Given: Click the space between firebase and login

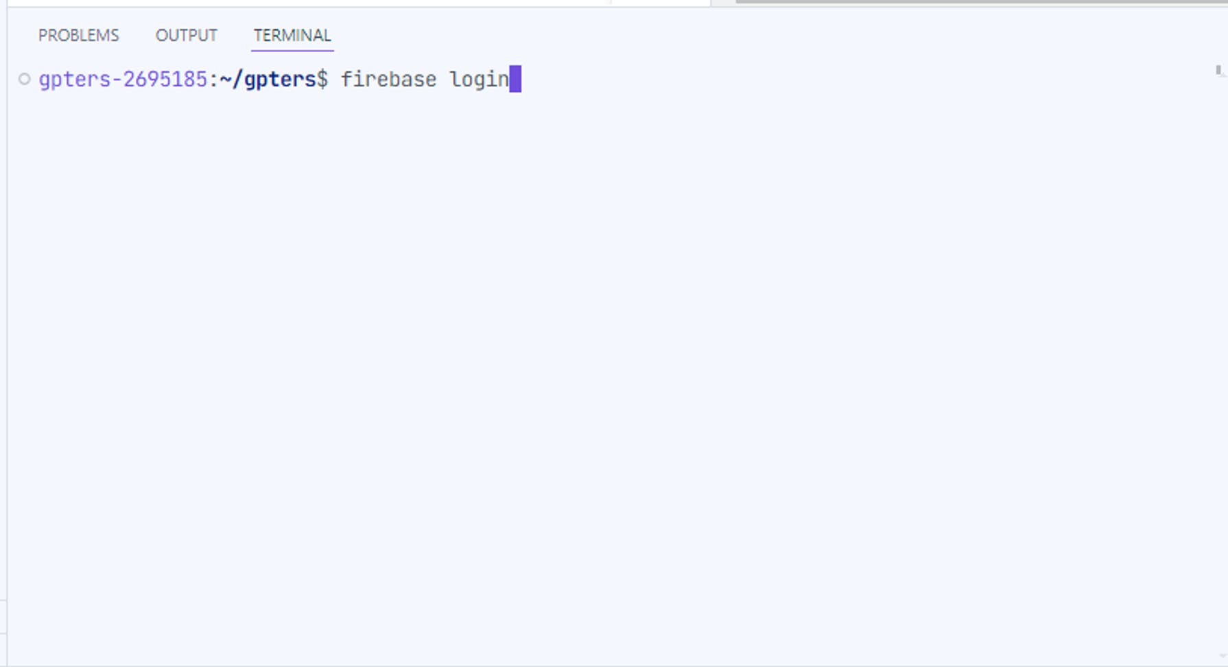Looking at the screenshot, I should (443, 80).
